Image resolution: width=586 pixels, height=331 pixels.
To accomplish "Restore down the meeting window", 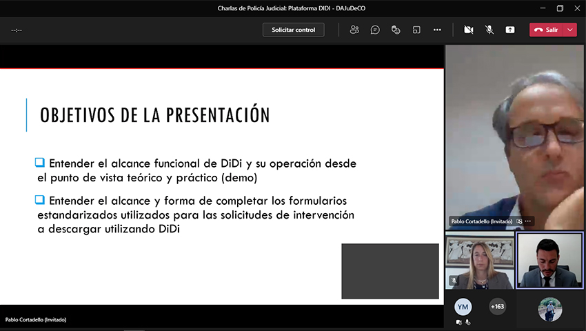I will click(x=560, y=8).
